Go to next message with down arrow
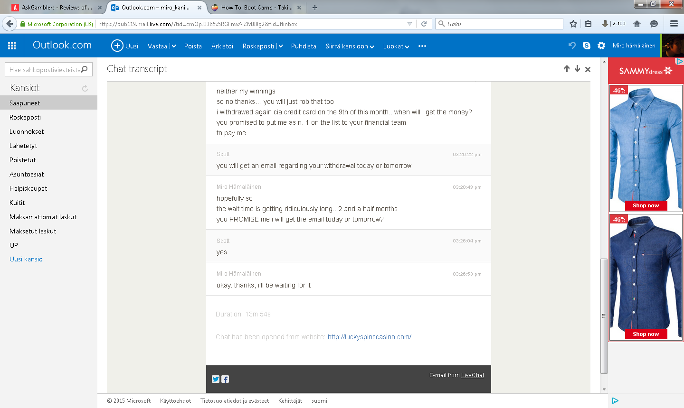Viewport: 684px width, 408px height. tap(577, 69)
